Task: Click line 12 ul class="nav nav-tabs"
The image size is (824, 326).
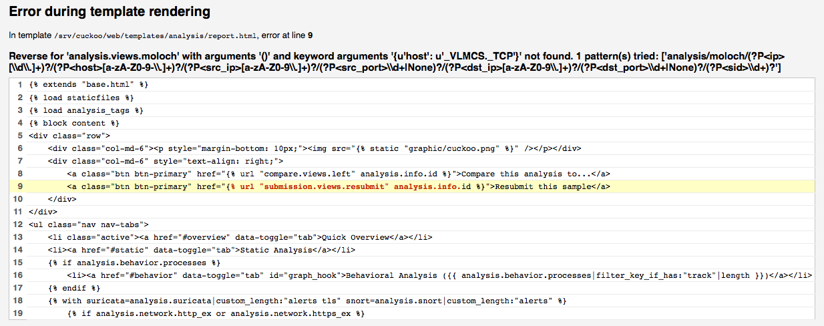Action: click(x=412, y=224)
